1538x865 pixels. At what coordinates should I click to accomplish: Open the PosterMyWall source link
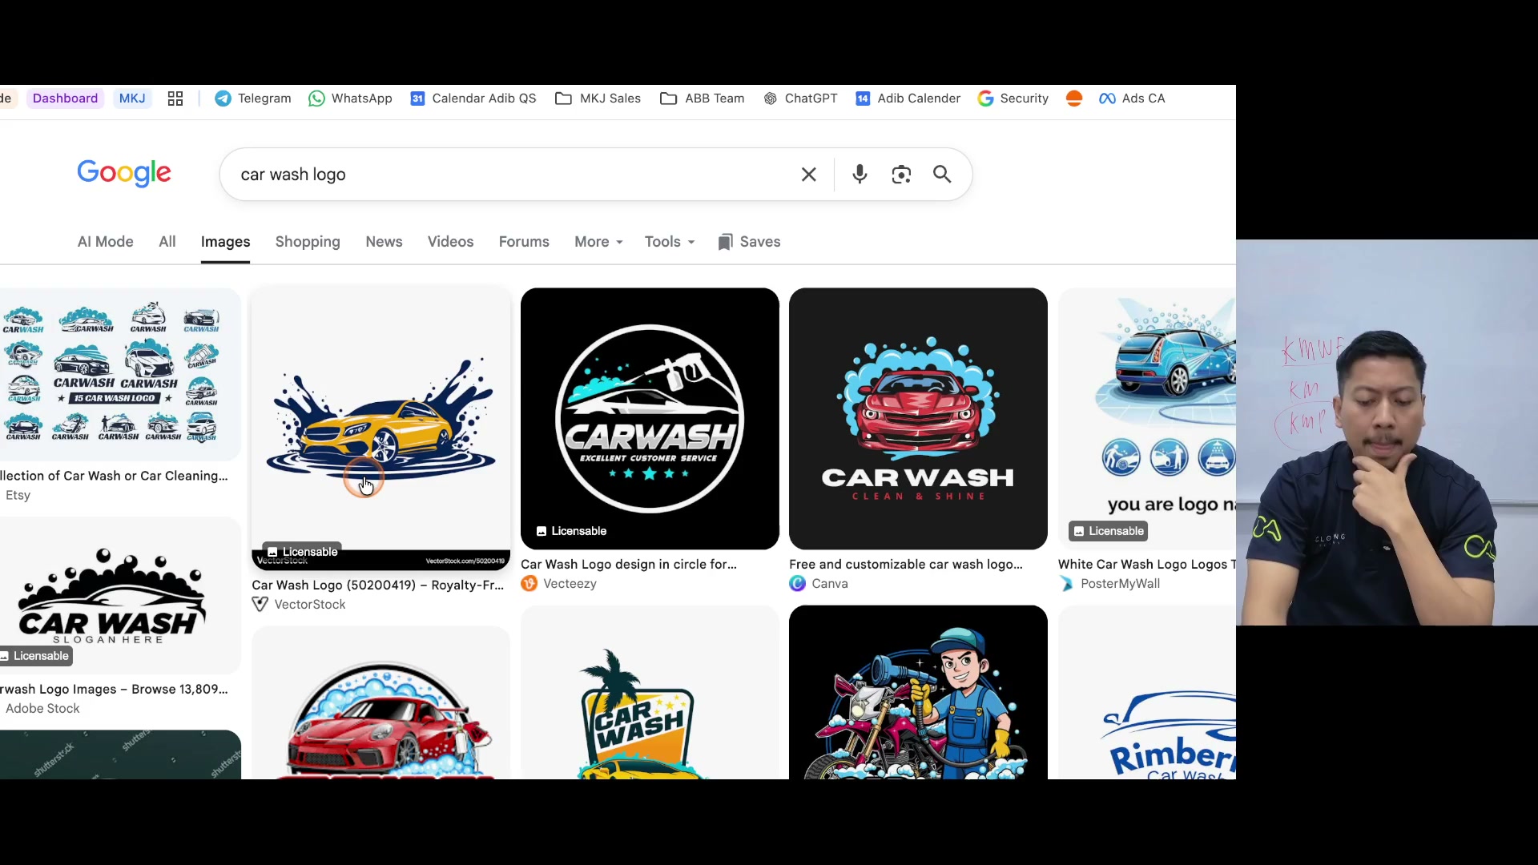1109,584
